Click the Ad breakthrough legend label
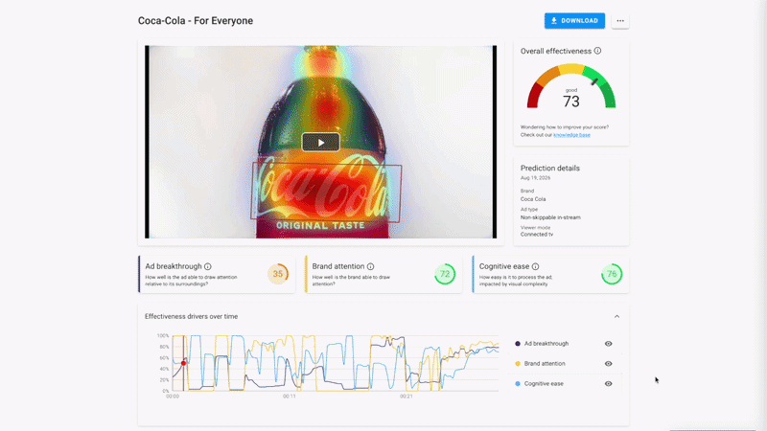The image size is (767, 431). point(546,344)
